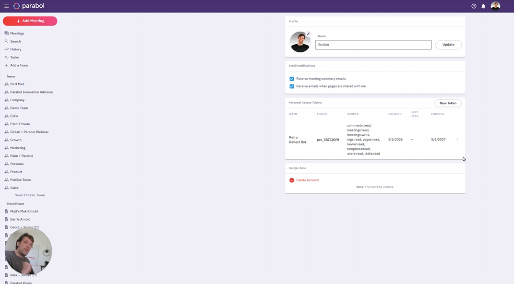This screenshot has width=514, height=284.
Task: Click the team icon beside Product
Action: (7, 172)
